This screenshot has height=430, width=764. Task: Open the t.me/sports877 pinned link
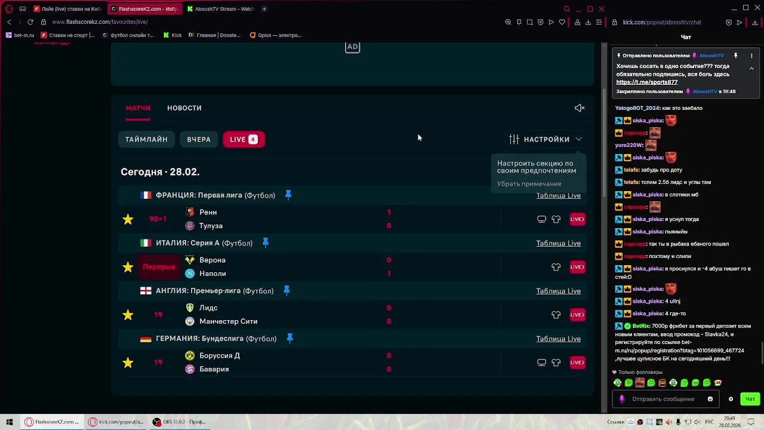coord(646,82)
